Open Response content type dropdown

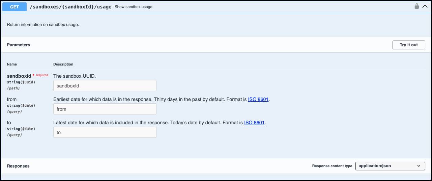pos(390,166)
